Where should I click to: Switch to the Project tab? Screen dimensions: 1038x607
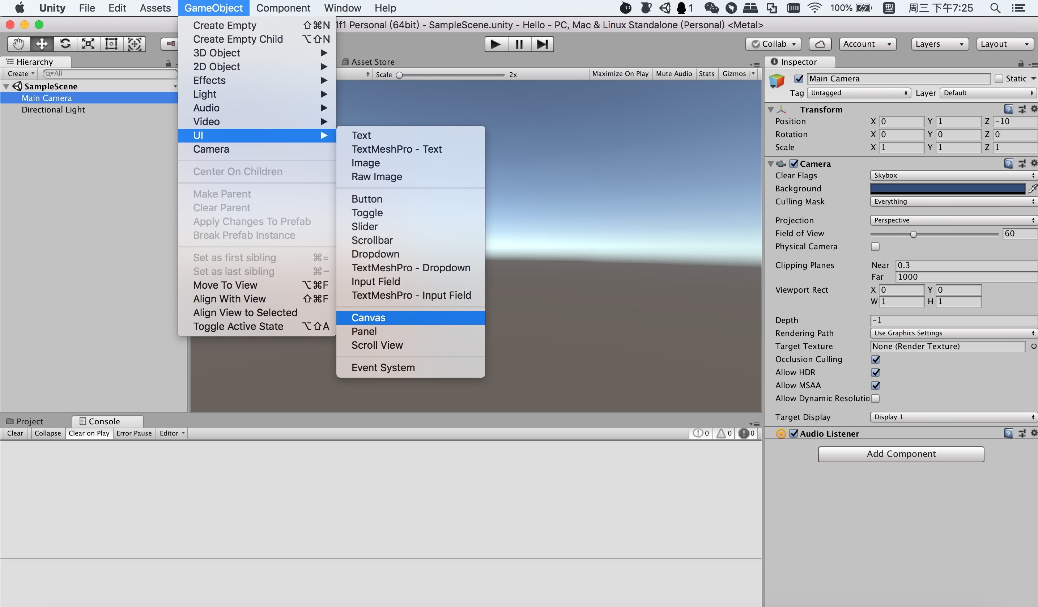(x=25, y=421)
